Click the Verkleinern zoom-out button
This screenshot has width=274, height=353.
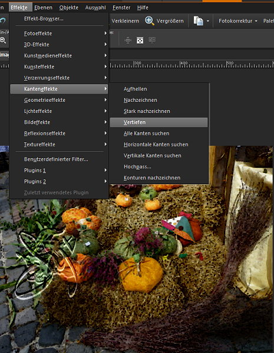click(125, 21)
